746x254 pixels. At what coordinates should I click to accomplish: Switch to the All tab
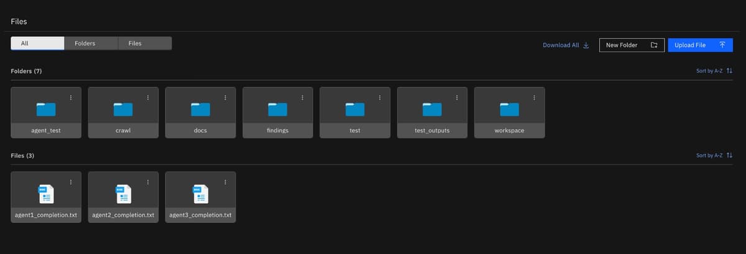click(37, 43)
